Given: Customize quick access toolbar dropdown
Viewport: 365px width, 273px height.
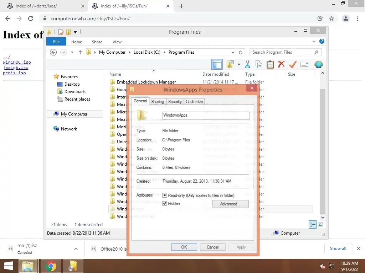Looking at the screenshot, I should tap(76, 32).
